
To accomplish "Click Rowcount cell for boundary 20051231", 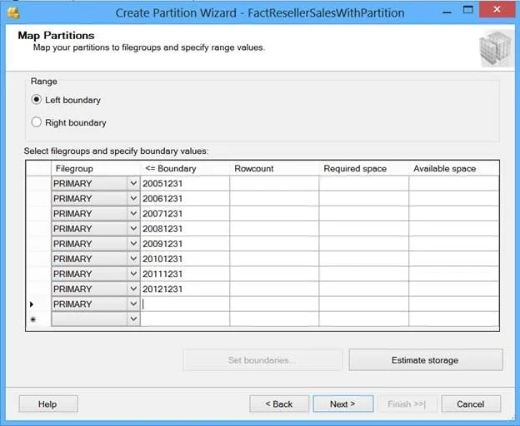I will coord(274,183).
